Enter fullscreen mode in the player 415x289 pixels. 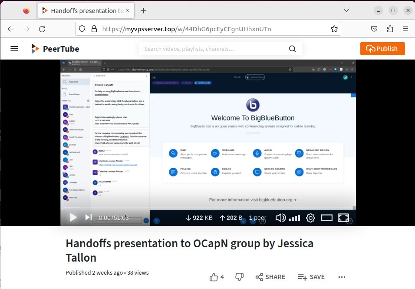tap(343, 217)
